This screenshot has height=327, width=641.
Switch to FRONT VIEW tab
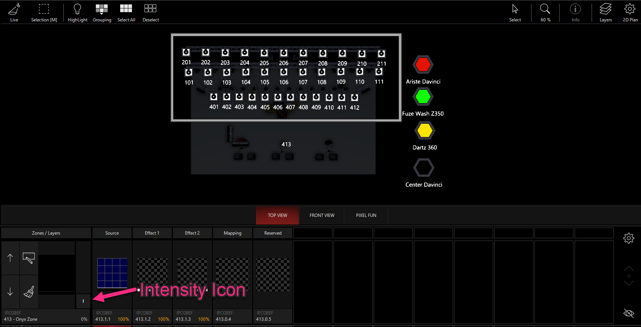pyautogui.click(x=322, y=215)
